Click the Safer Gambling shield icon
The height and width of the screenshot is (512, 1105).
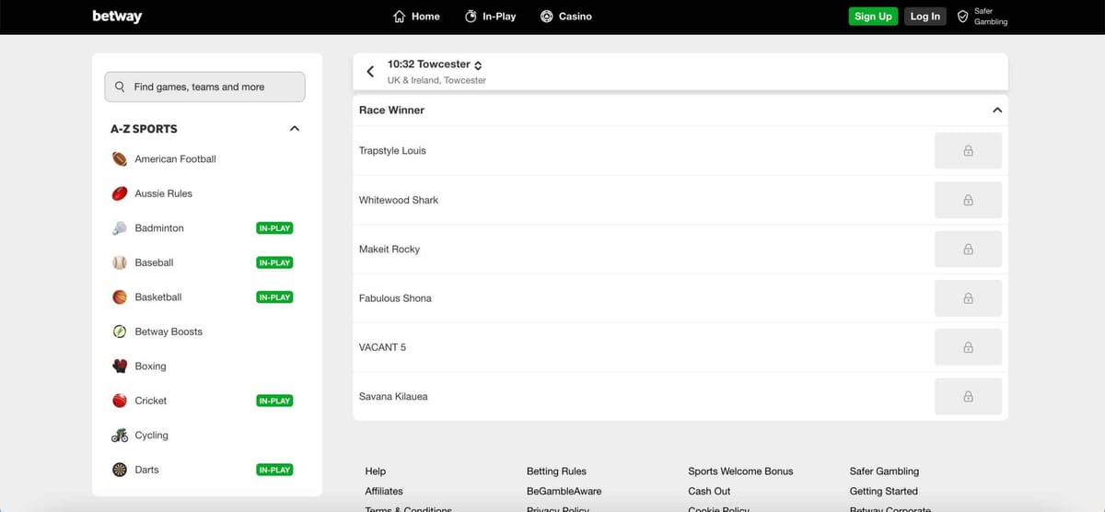point(962,17)
